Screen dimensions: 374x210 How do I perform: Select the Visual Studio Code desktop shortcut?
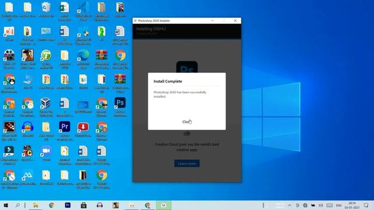(83, 12)
